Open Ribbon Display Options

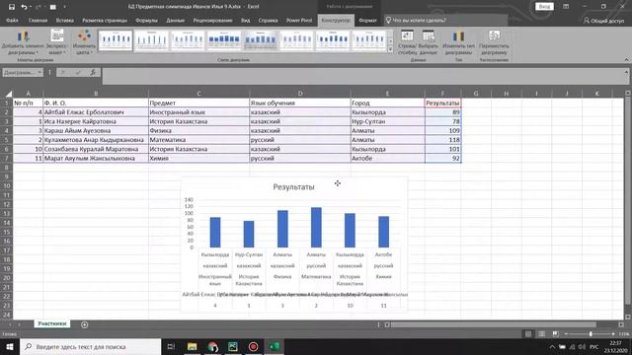[x=566, y=7]
